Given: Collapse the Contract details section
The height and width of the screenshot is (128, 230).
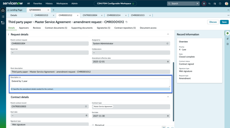Looking at the screenshot, I should pos(168,97).
